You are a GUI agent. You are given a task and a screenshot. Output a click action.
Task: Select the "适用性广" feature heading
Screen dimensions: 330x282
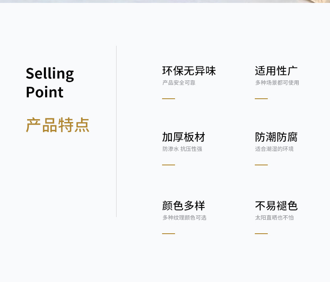pos(276,71)
